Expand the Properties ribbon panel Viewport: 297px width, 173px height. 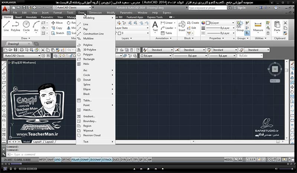point(216,38)
